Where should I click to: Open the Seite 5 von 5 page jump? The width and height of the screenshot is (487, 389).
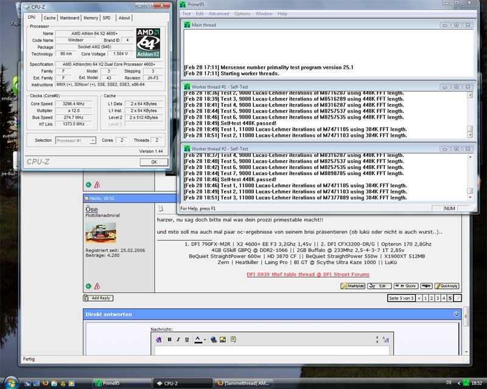tap(401, 298)
